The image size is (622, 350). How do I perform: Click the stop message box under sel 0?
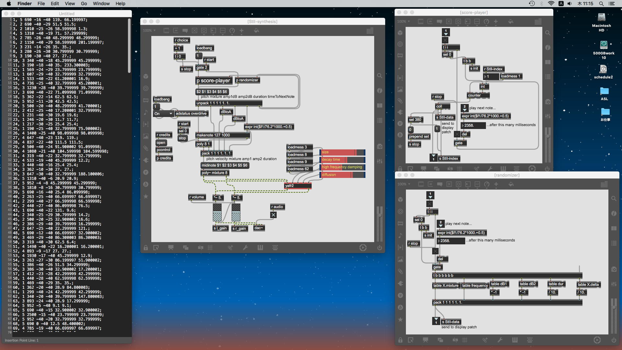click(x=182, y=138)
